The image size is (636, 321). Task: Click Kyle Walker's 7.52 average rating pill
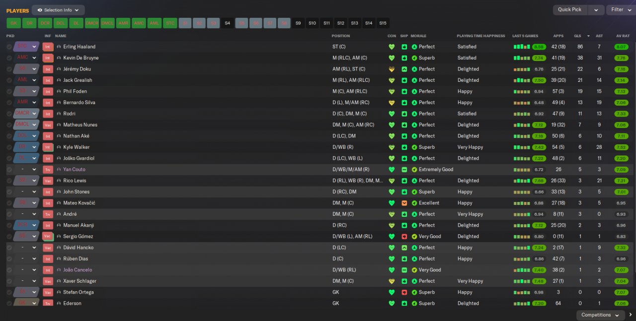coord(621,147)
